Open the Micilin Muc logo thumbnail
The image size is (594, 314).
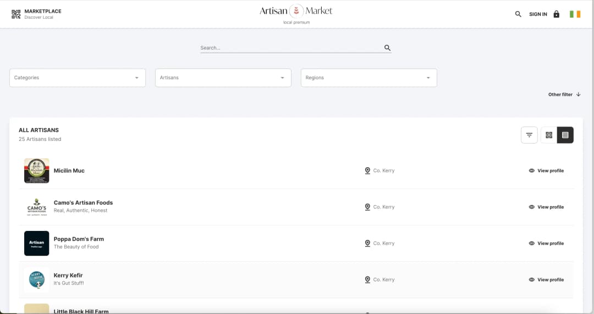37,171
